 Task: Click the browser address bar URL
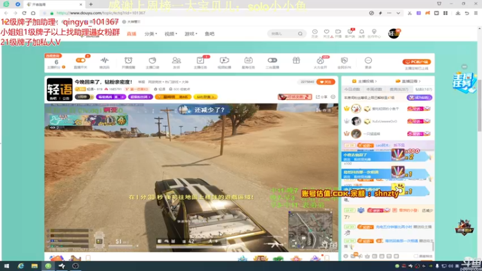[101, 13]
